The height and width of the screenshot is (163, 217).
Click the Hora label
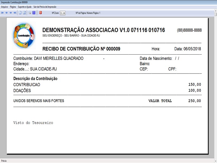tap(156, 49)
